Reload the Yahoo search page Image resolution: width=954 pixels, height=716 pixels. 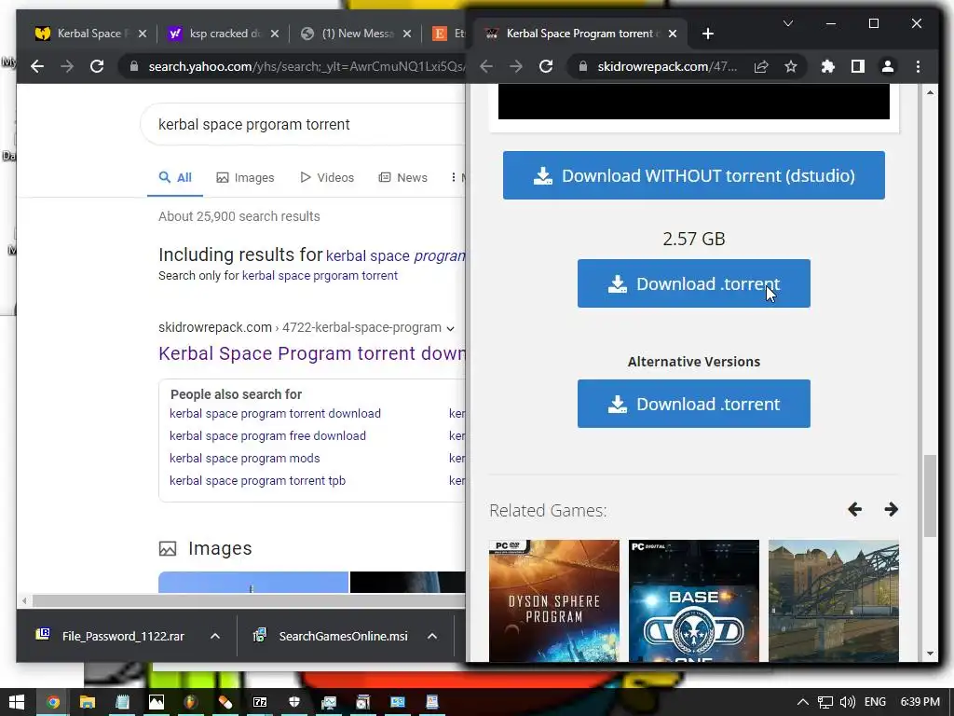click(x=97, y=66)
